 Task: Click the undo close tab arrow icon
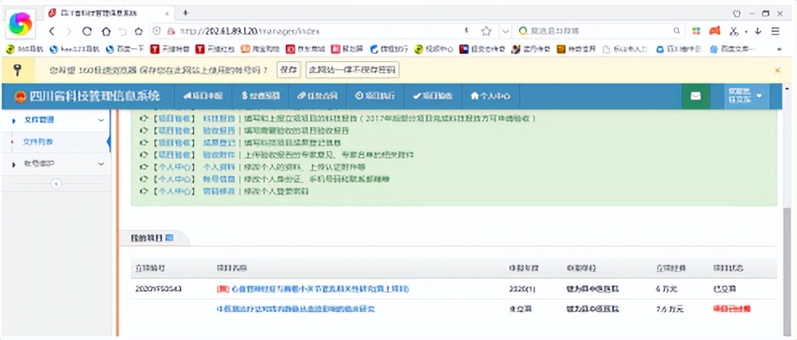(122, 31)
